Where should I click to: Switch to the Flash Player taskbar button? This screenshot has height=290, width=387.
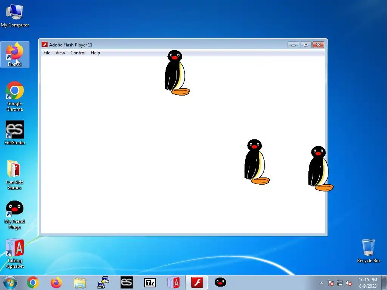click(x=197, y=282)
